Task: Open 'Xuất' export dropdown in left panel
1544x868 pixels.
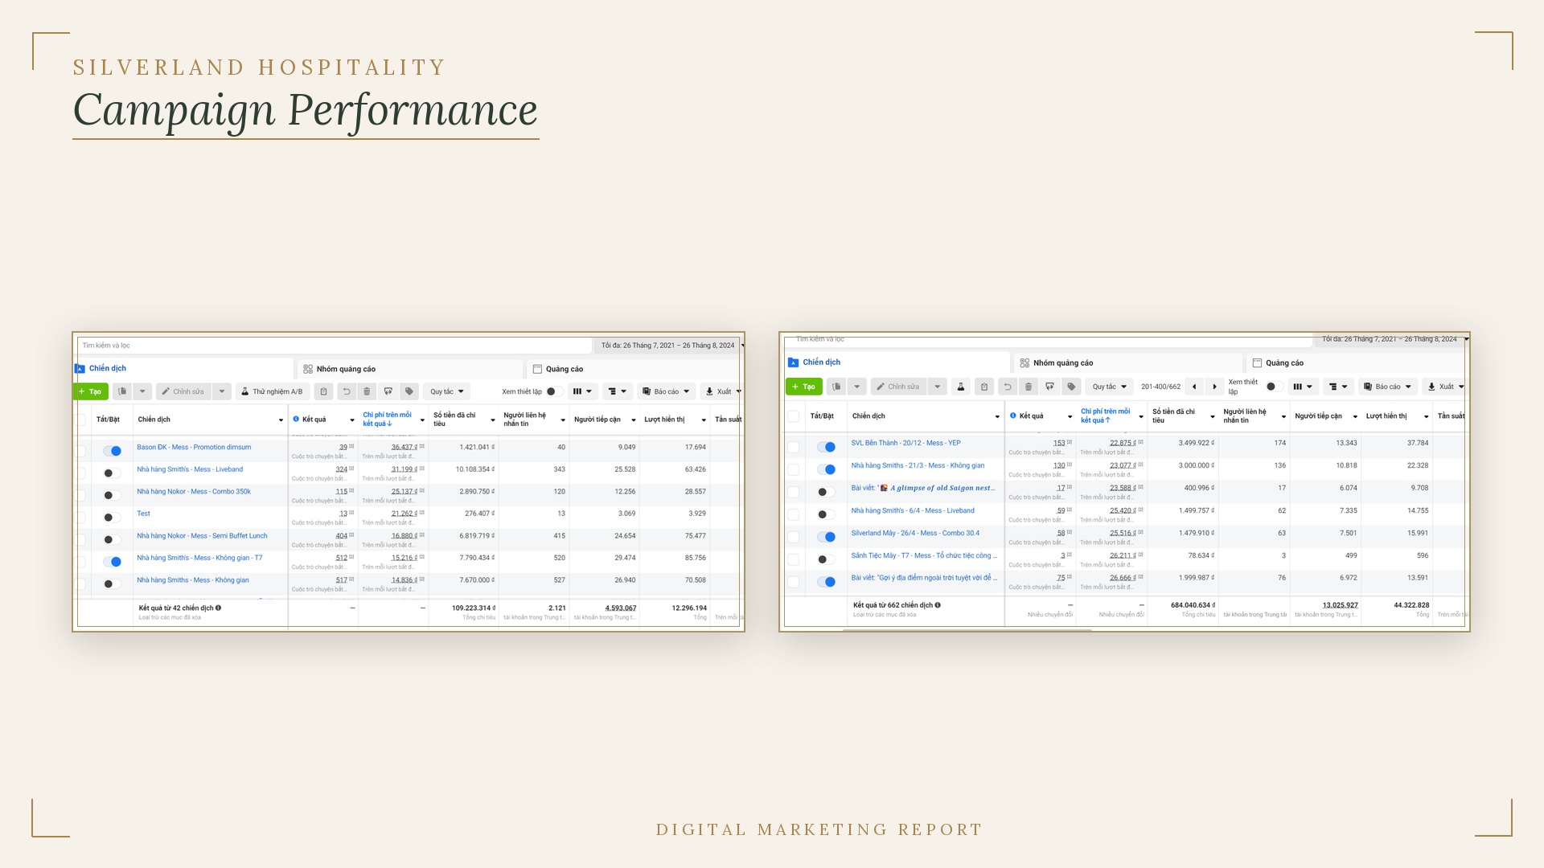Action: (x=723, y=391)
